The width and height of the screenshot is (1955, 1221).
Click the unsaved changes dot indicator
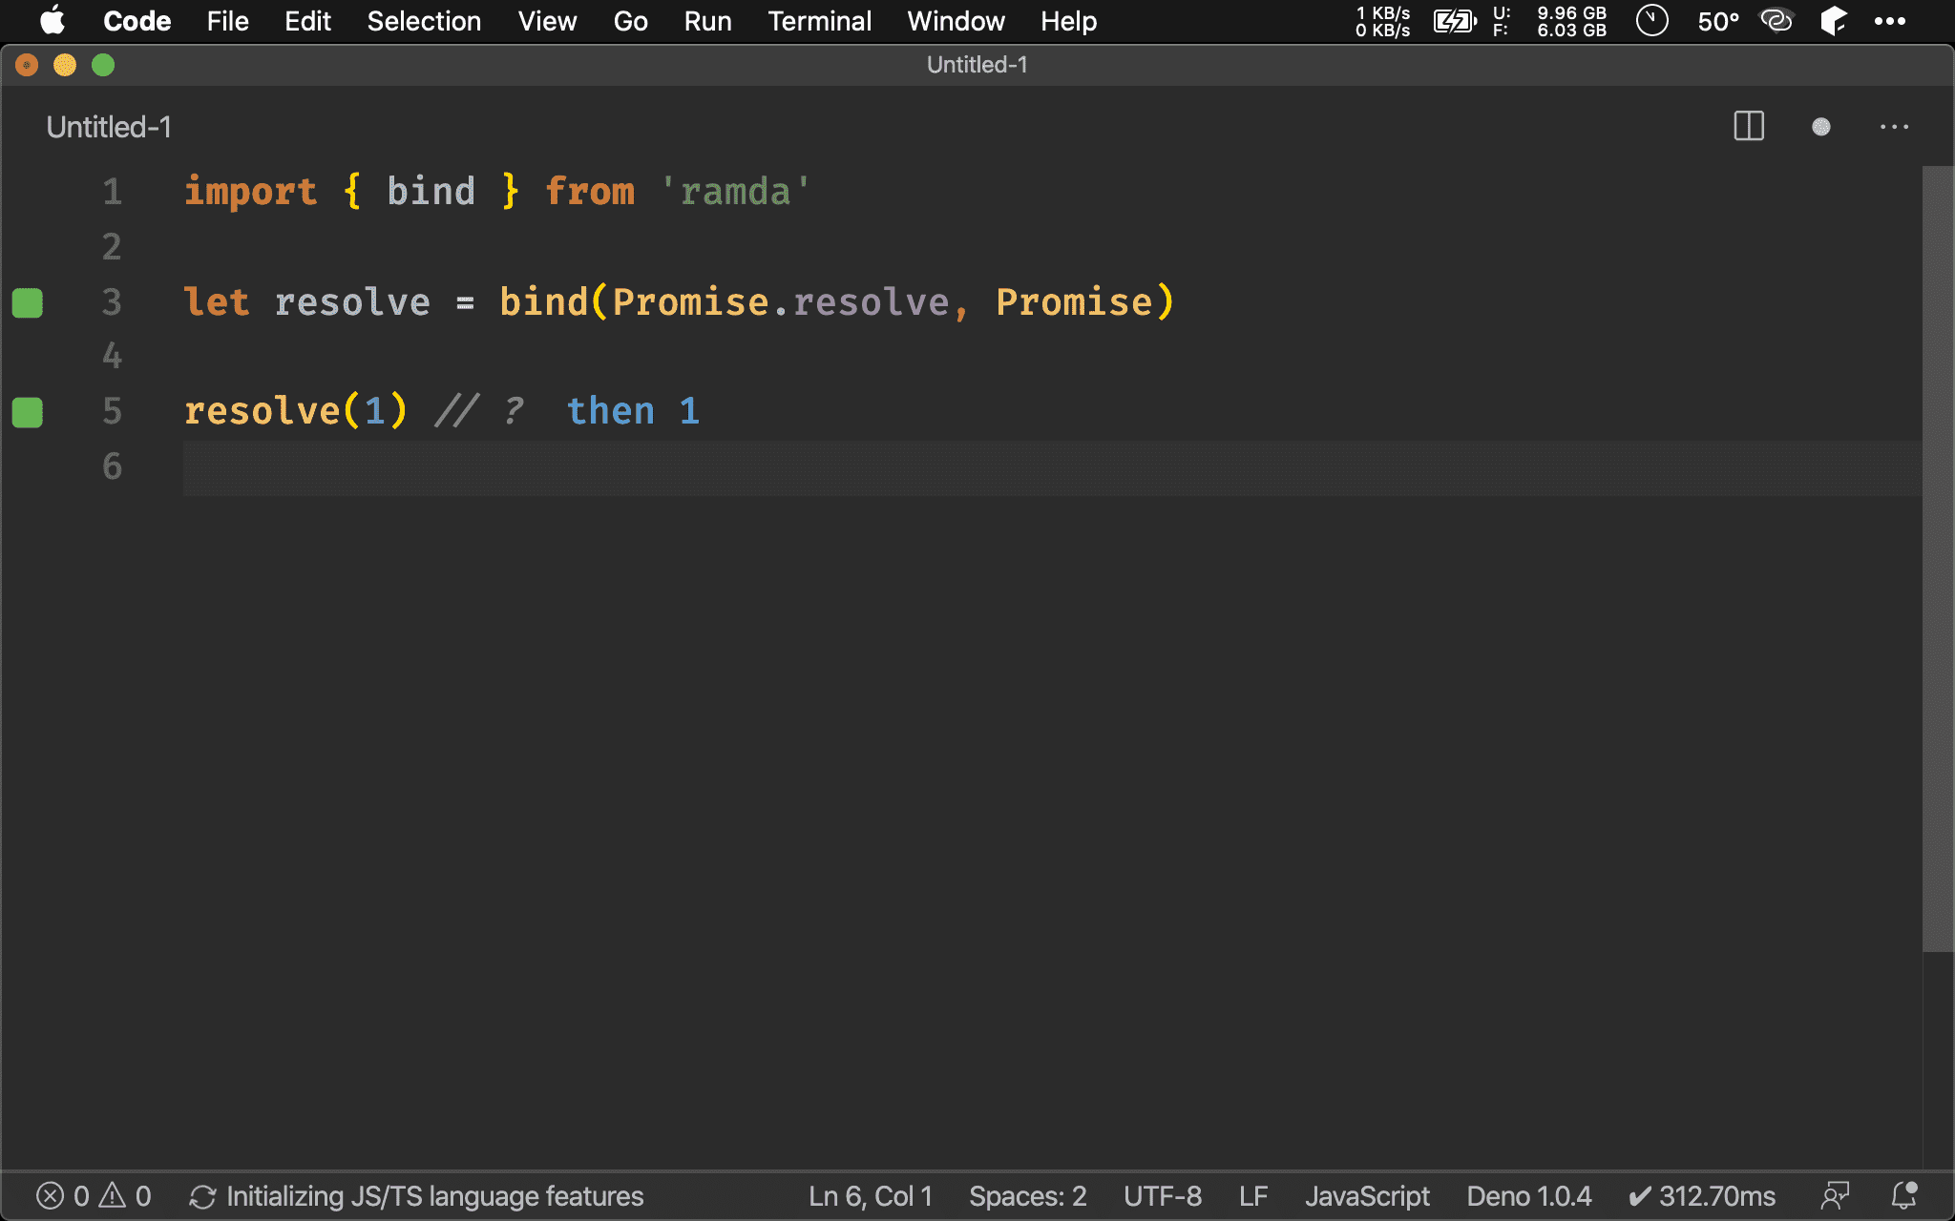[1820, 127]
